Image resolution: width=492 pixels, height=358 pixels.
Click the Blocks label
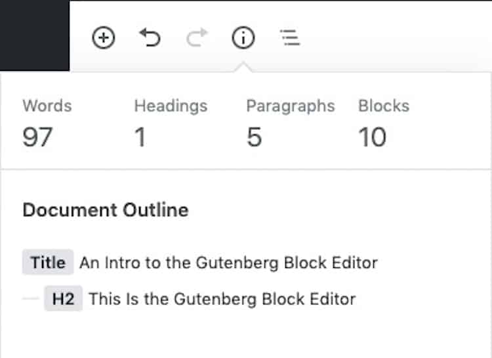point(384,106)
